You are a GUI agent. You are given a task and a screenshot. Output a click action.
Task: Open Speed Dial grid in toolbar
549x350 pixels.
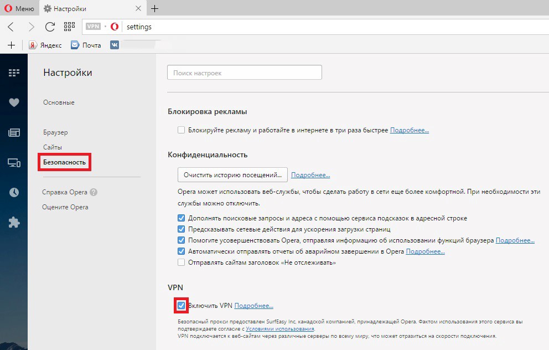(x=69, y=26)
